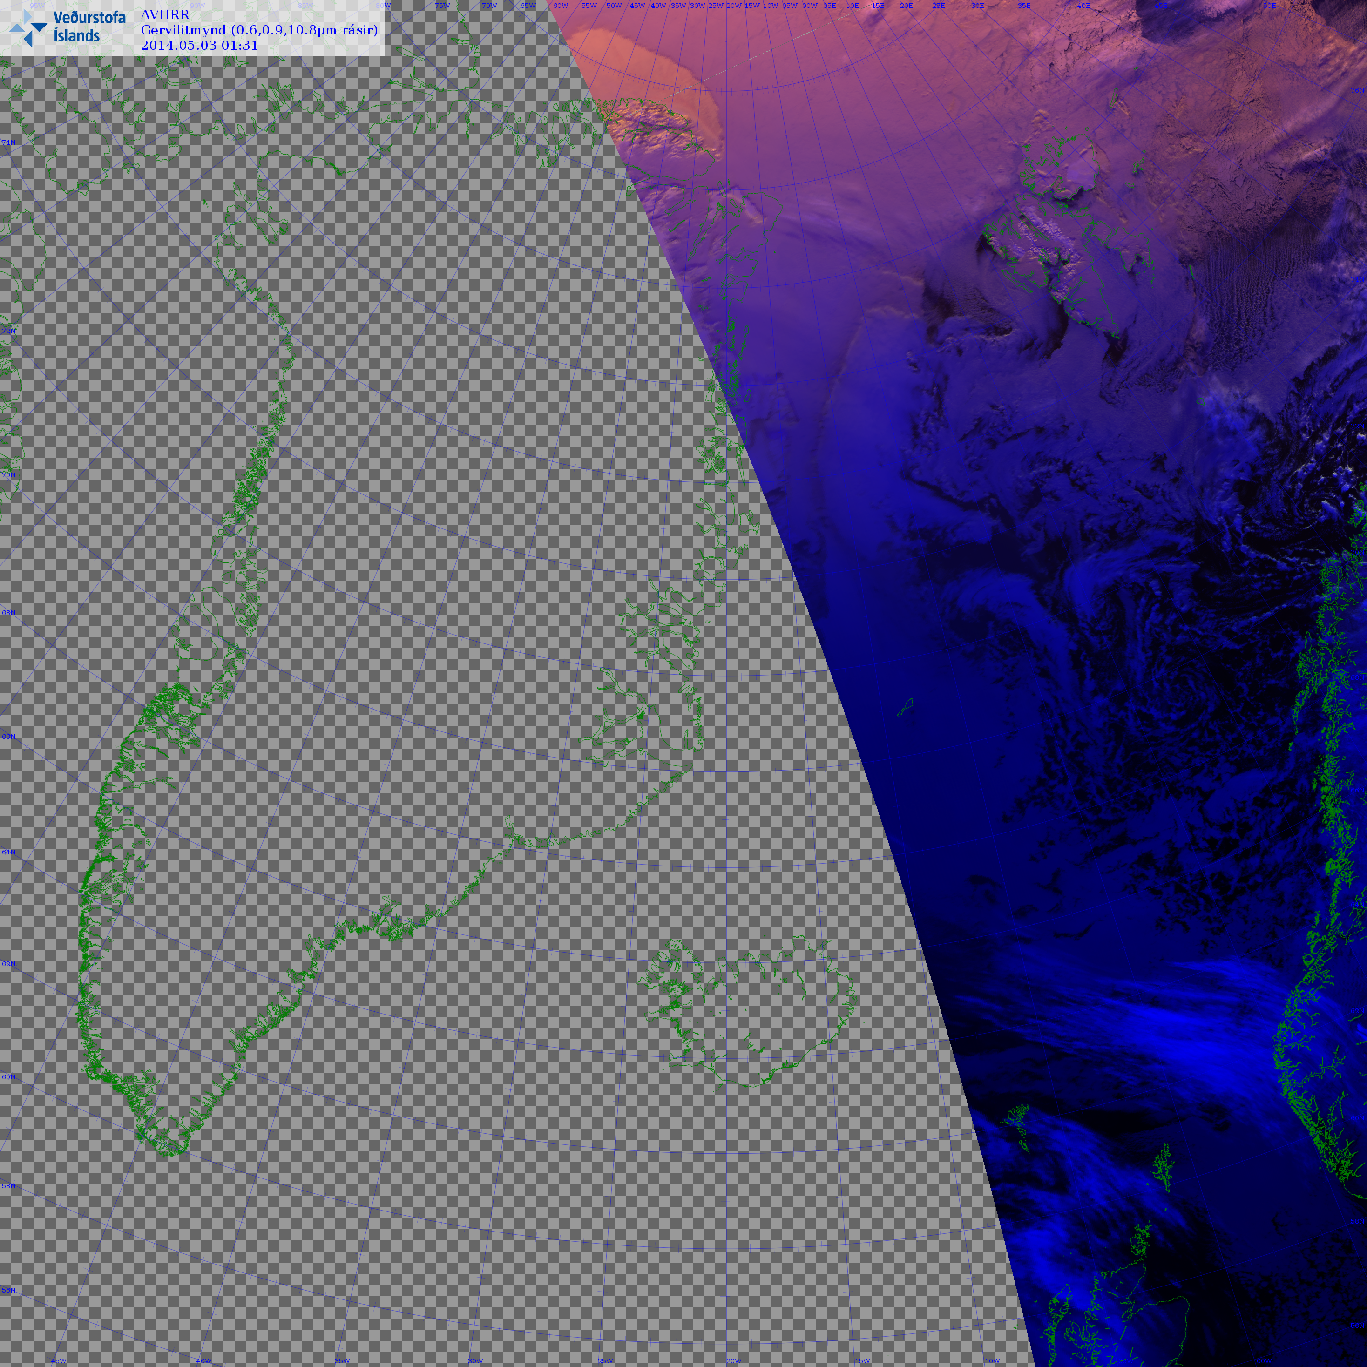Image resolution: width=1367 pixels, height=1367 pixels.
Task: Click the 45W longitude label at bottom
Action: click(59, 1360)
